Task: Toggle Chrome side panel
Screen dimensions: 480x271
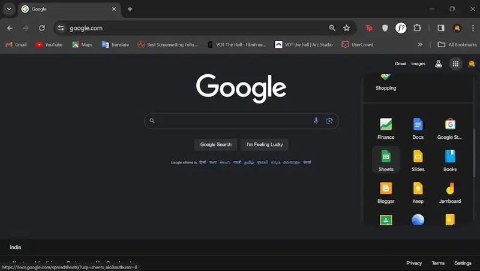Action: (x=441, y=28)
